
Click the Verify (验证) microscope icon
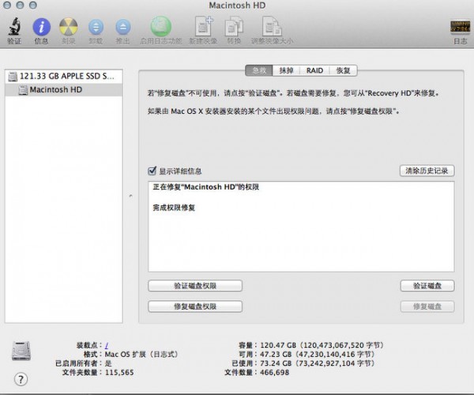click(x=14, y=27)
